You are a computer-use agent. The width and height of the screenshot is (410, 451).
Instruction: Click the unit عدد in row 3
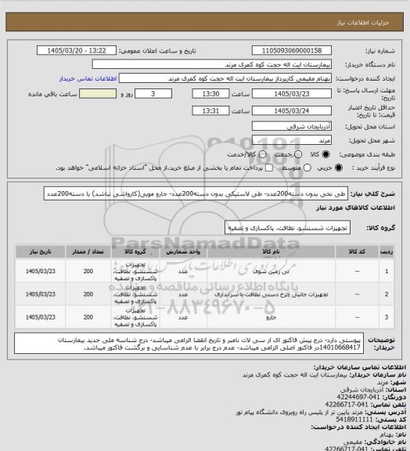pos(183,317)
